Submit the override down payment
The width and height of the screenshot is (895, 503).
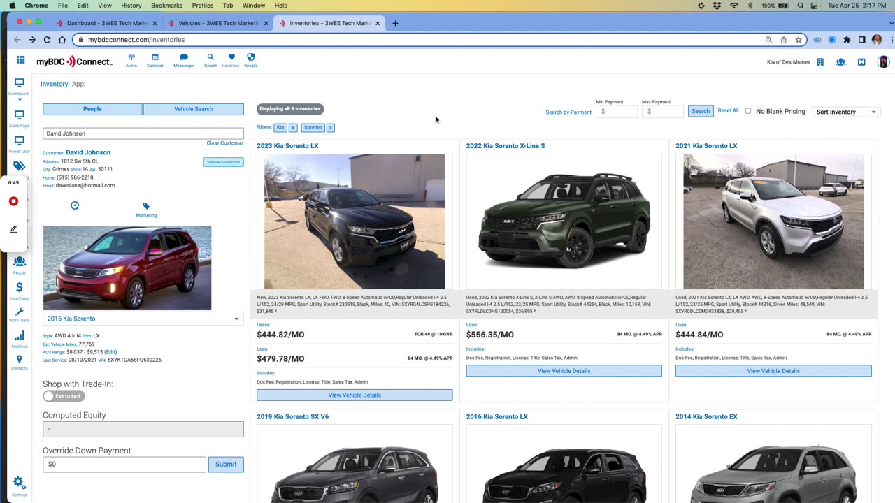coord(226,464)
